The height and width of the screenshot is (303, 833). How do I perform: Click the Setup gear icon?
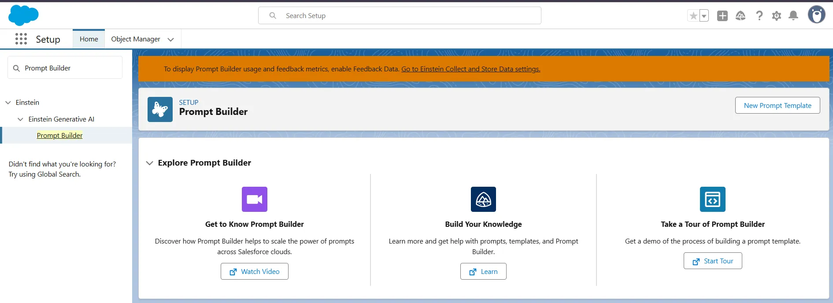[x=777, y=16]
